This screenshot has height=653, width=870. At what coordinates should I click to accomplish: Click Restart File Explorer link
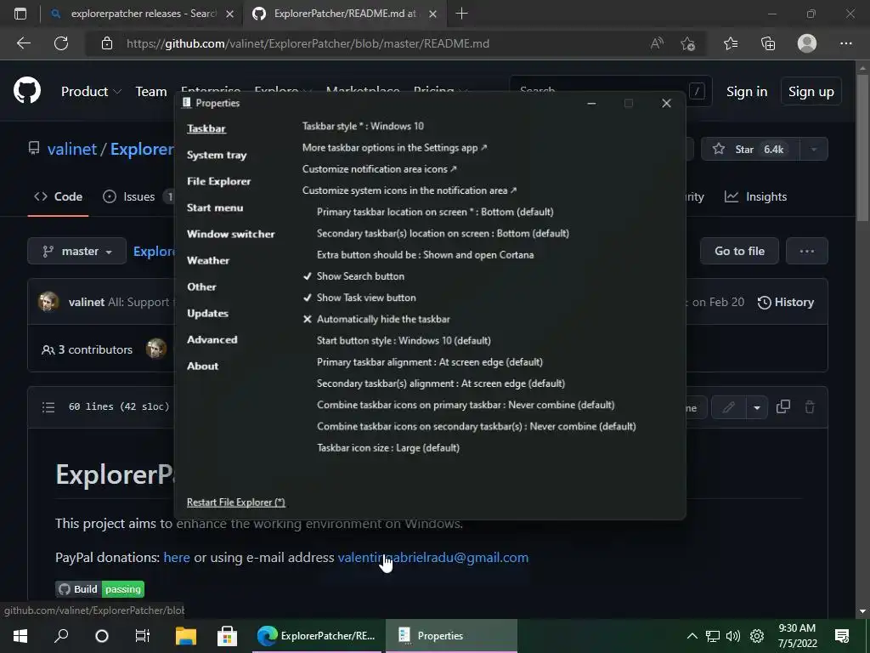coord(236,502)
